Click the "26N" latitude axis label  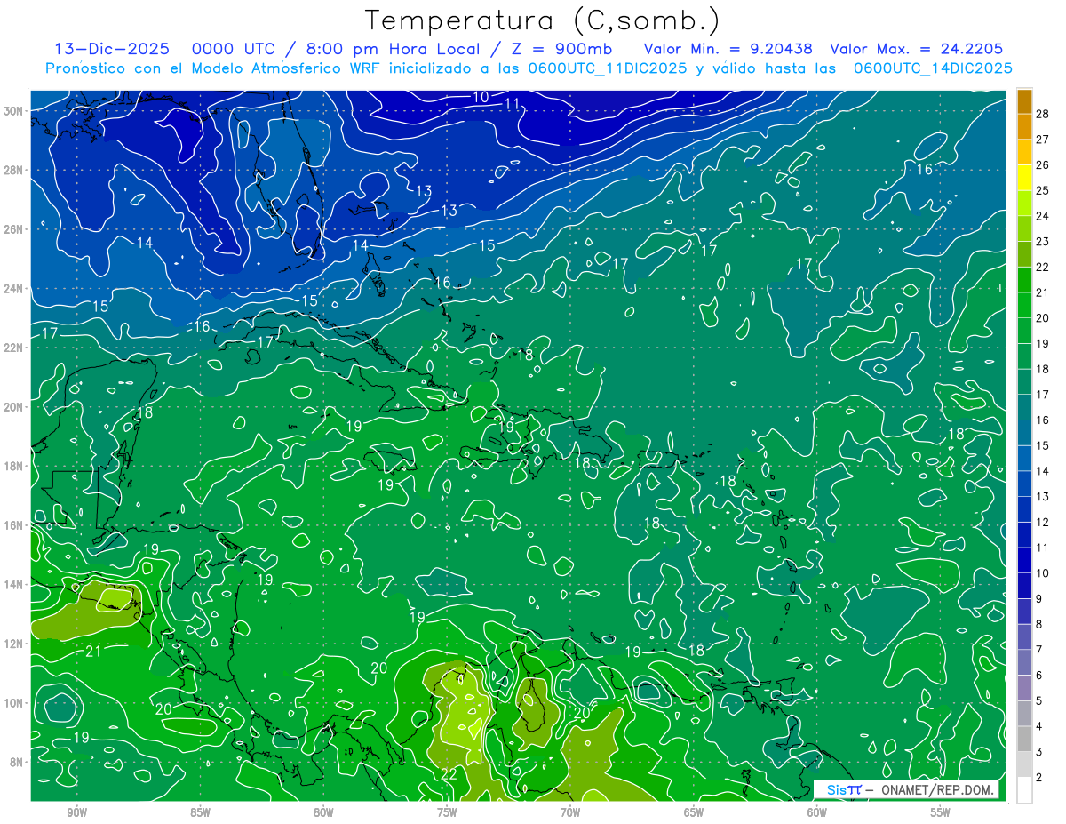15,229
